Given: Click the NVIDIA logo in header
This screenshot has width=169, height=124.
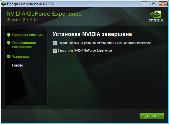Looking at the screenshot, I should click(157, 16).
